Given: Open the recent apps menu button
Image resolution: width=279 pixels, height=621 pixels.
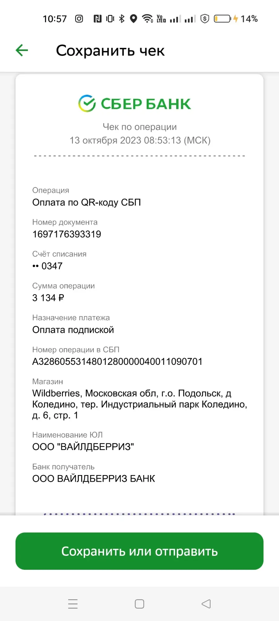Looking at the screenshot, I should point(73,604).
